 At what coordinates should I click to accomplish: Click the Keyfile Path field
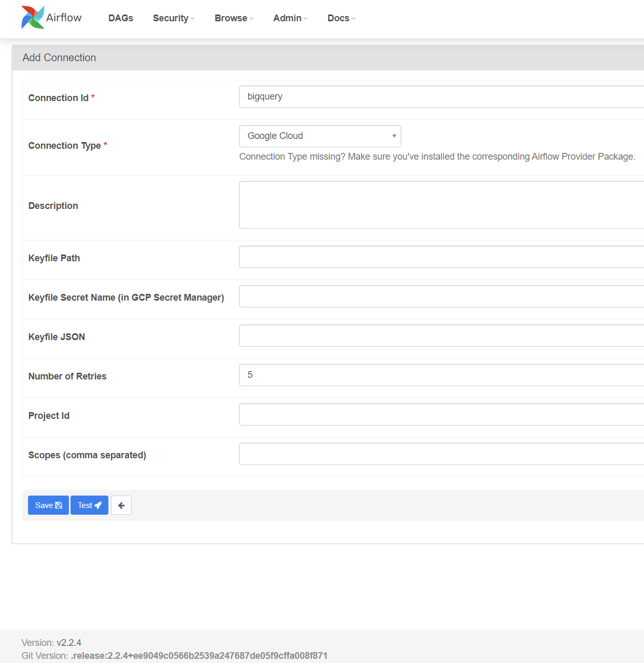click(x=415, y=256)
